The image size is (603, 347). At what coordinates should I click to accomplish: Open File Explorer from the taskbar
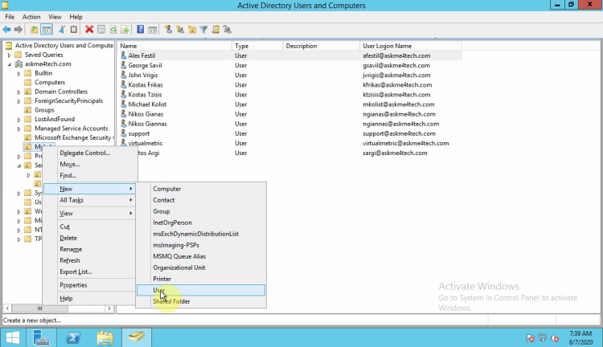click(x=105, y=337)
